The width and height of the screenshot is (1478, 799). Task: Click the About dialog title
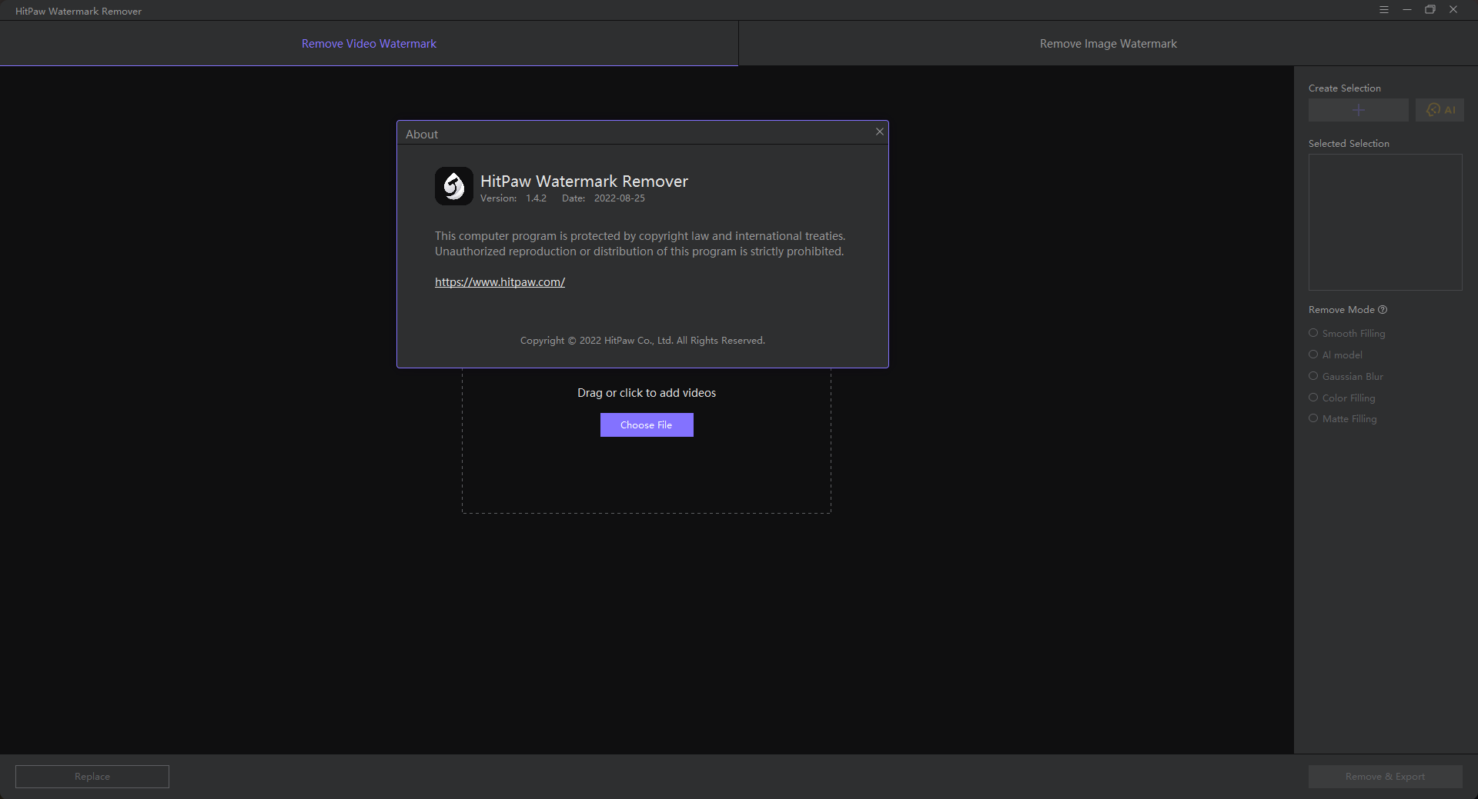click(x=422, y=135)
